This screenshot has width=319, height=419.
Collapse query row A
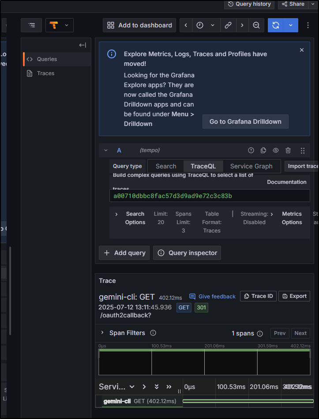(x=106, y=150)
